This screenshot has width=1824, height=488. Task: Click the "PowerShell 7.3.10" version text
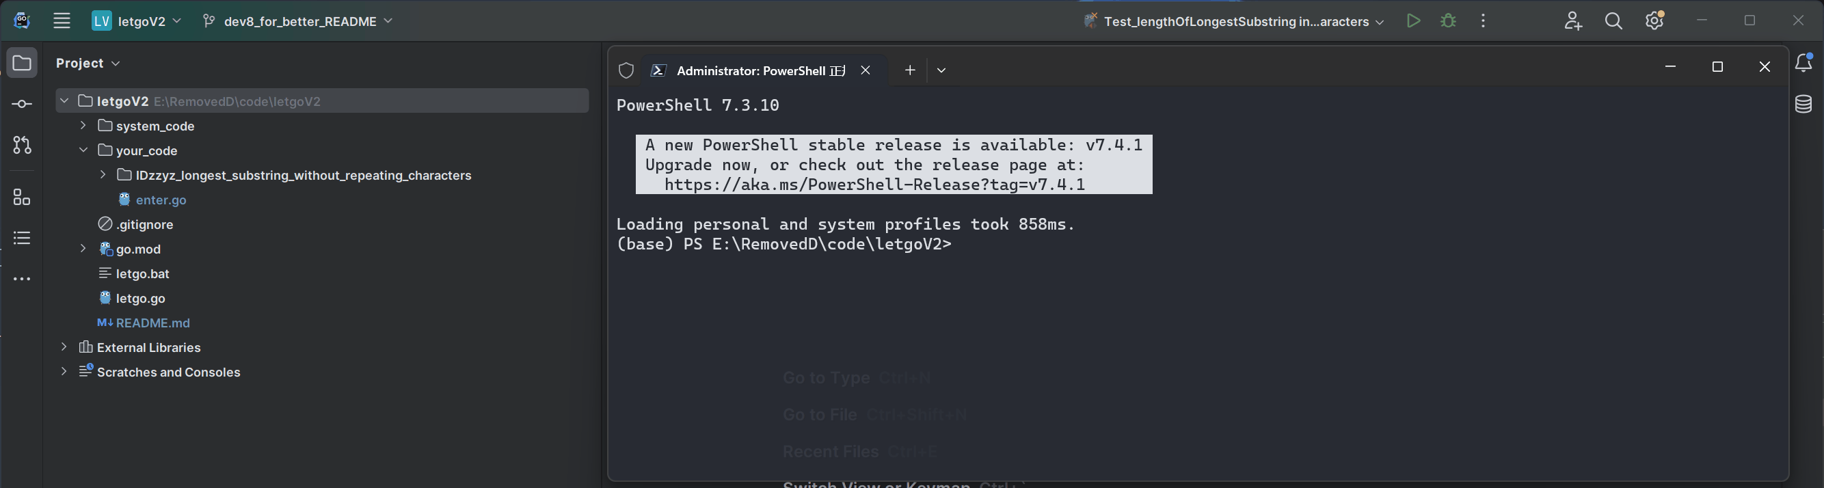coord(697,105)
